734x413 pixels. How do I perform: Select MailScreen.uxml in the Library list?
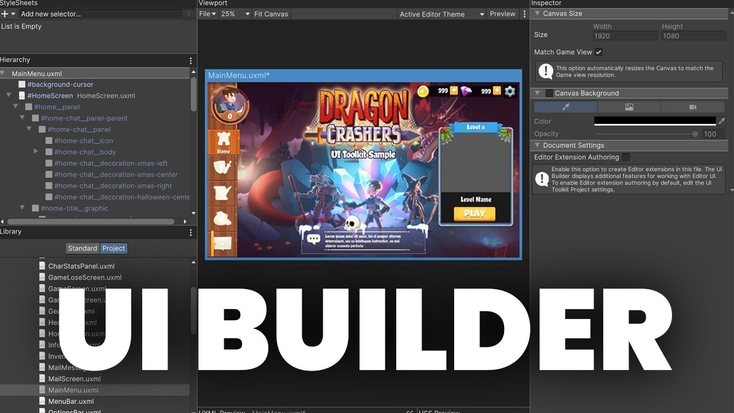click(75, 379)
